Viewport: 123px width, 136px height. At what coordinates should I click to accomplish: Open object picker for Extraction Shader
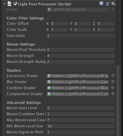click(113, 76)
